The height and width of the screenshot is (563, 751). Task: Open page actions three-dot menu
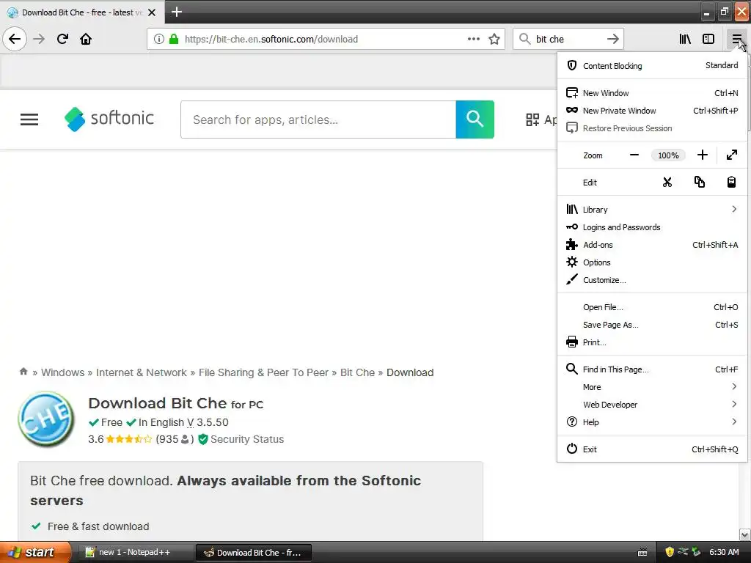tap(474, 39)
